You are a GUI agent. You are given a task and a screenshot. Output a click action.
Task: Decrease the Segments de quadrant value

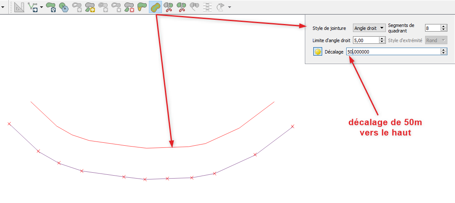(x=444, y=30)
